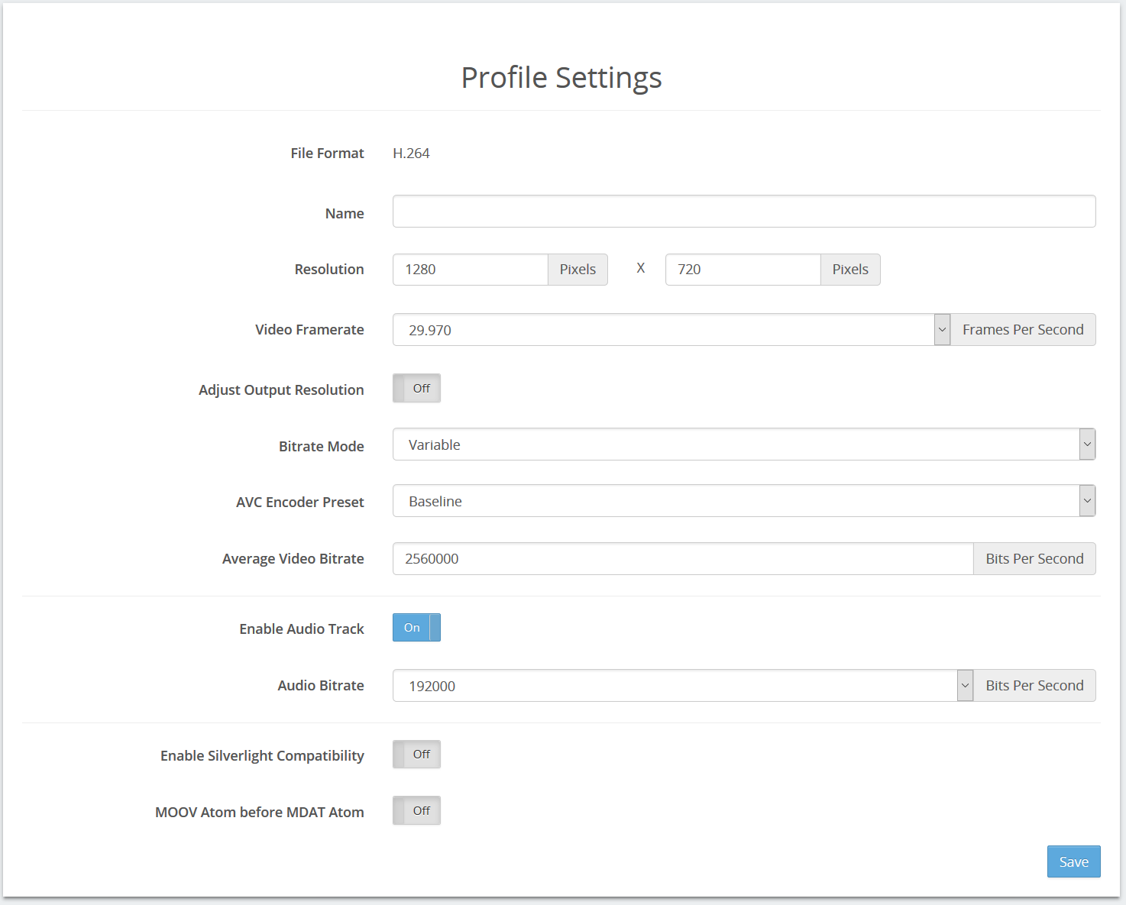Toggle Adjust Output Resolution switch
Viewport: 1126px width, 905px height.
pos(416,388)
